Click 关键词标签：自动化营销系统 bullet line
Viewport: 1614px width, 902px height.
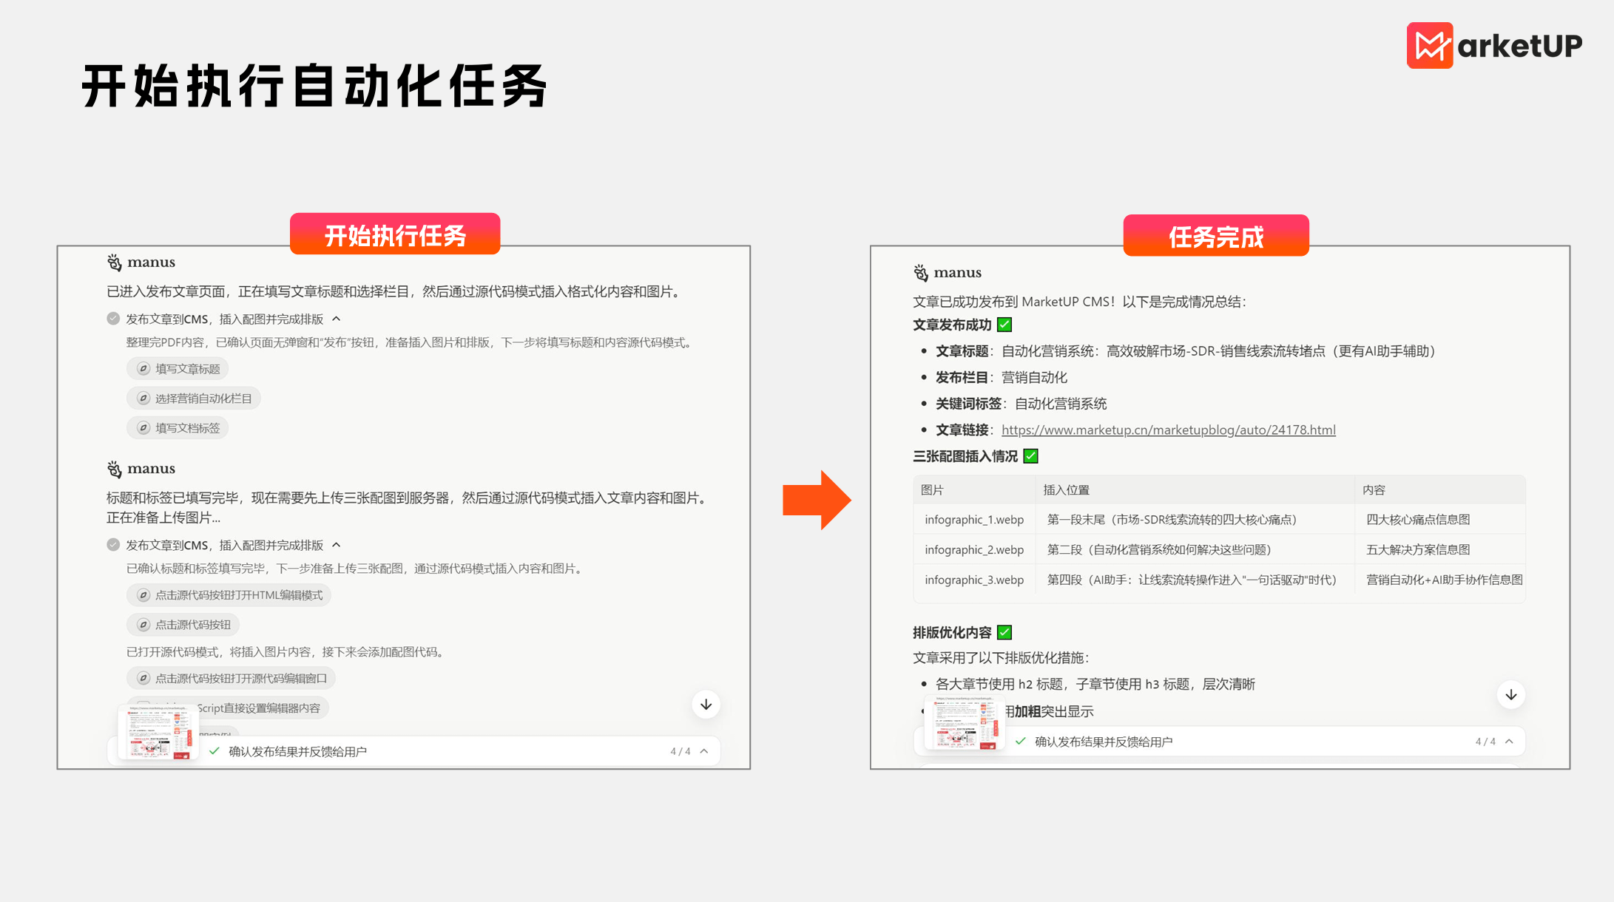(x=1021, y=404)
